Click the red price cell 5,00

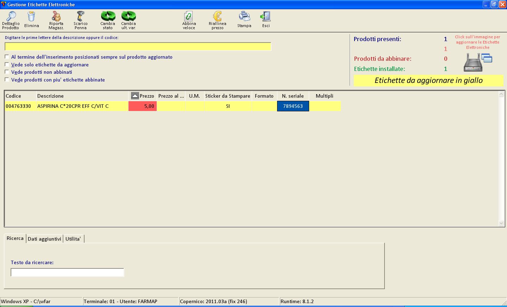tap(143, 106)
